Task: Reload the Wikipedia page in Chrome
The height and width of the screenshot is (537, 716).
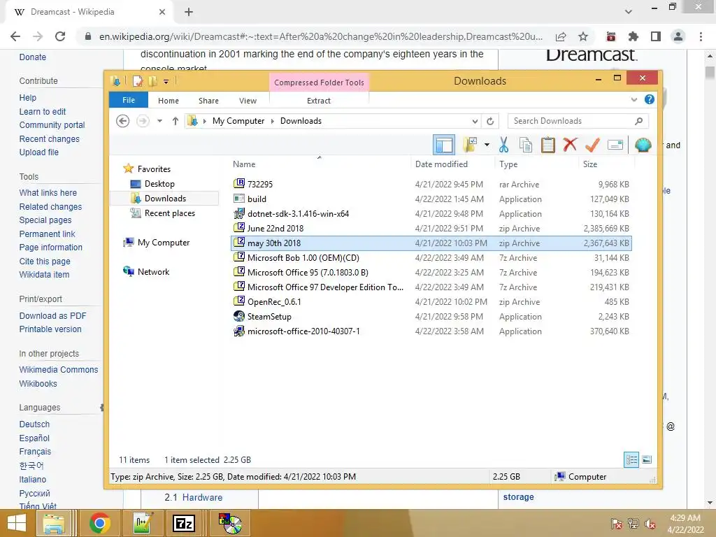Action: coord(60,36)
